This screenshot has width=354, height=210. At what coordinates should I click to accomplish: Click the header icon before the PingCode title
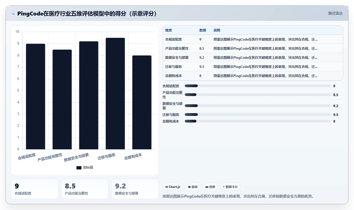pos(13,14)
